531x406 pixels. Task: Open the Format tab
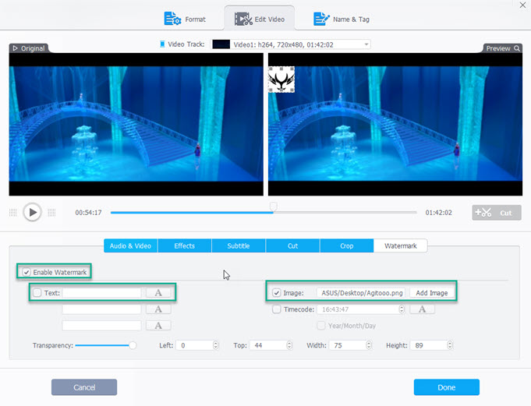click(x=185, y=19)
